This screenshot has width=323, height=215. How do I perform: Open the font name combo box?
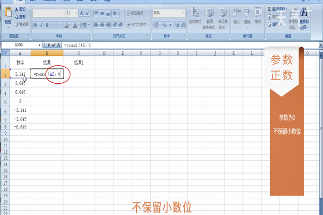pos(49,13)
